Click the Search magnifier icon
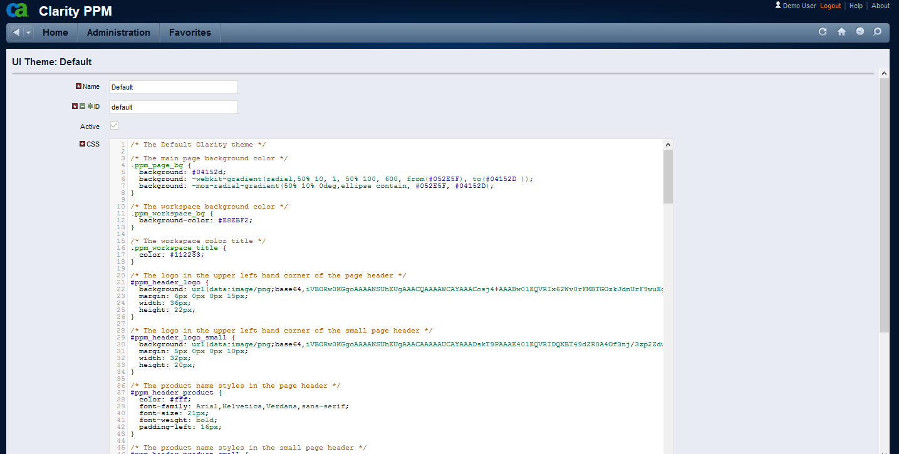899x454 pixels. [878, 32]
